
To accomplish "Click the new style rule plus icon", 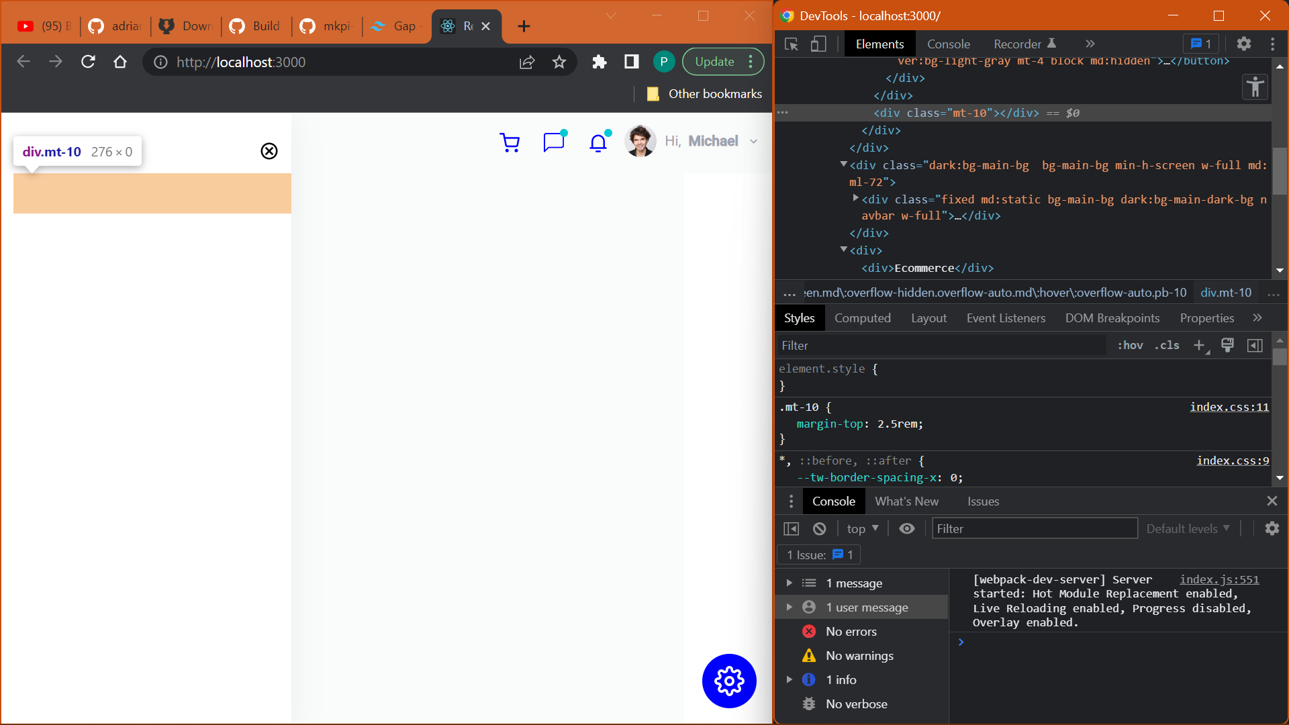I will click(x=1199, y=345).
